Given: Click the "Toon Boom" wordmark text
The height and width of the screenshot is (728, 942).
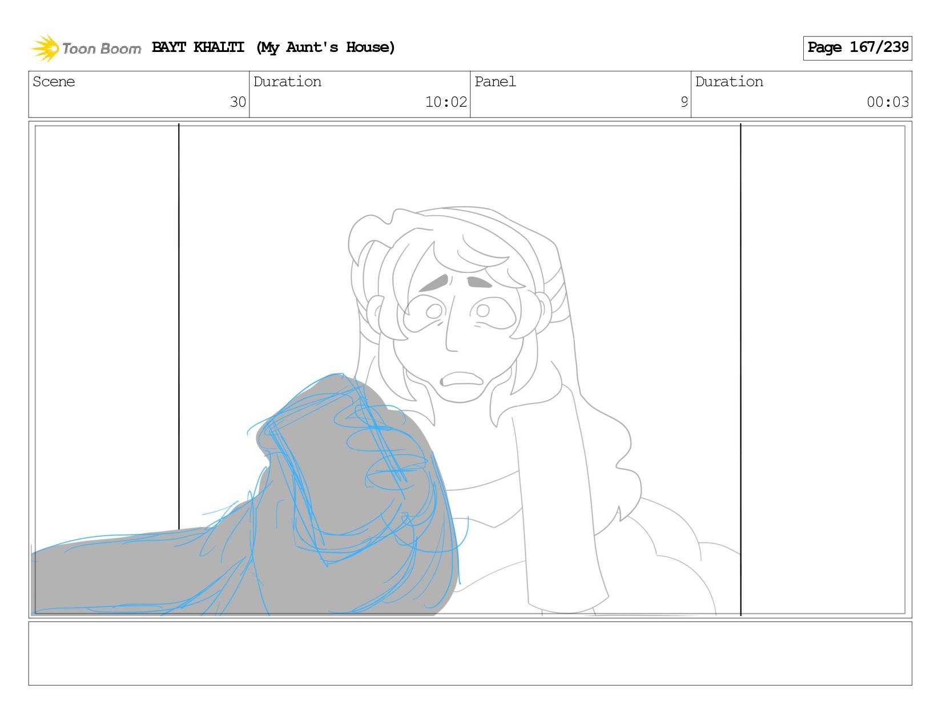Looking at the screenshot, I should pos(102,49).
